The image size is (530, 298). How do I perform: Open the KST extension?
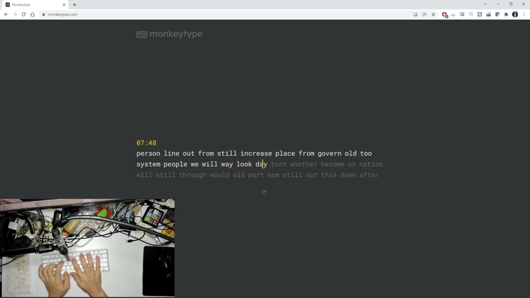(453, 14)
